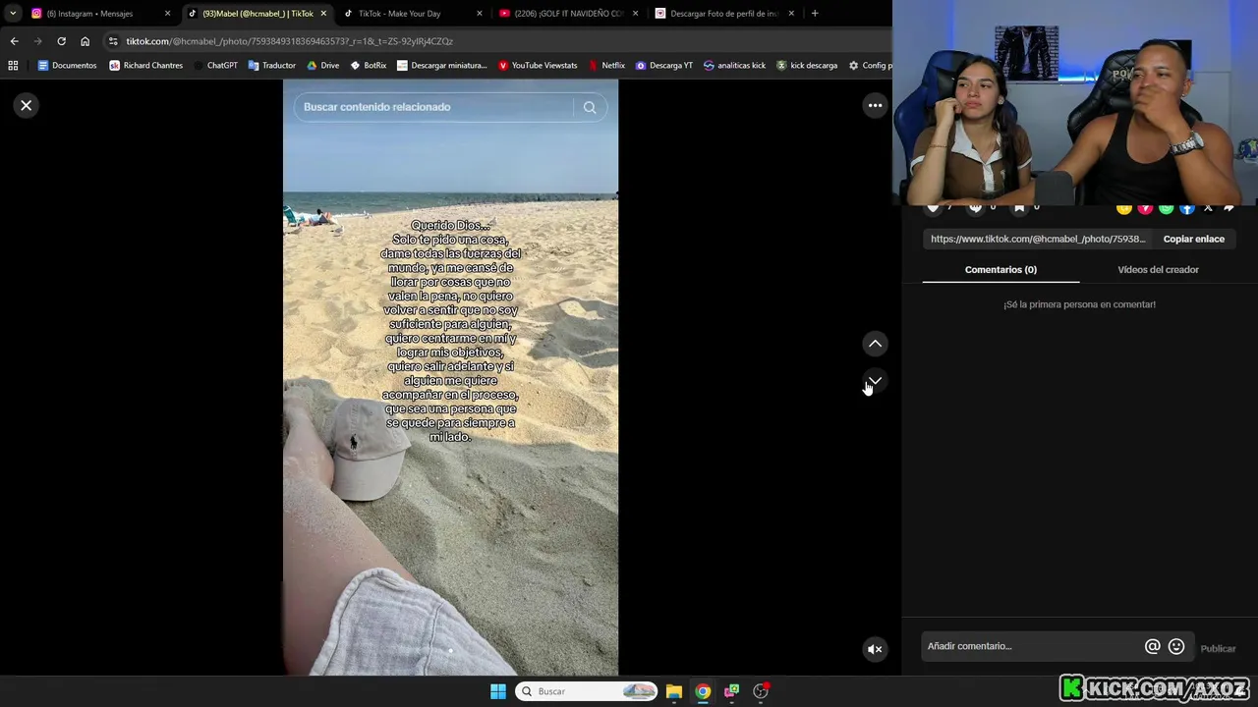Open OBS Studio from the taskbar

tap(761, 691)
